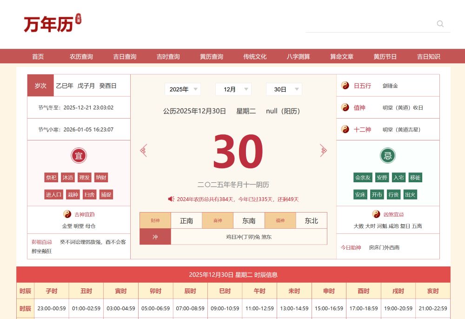
Task: Open the month dropdown showing 12月
Action: click(233, 89)
